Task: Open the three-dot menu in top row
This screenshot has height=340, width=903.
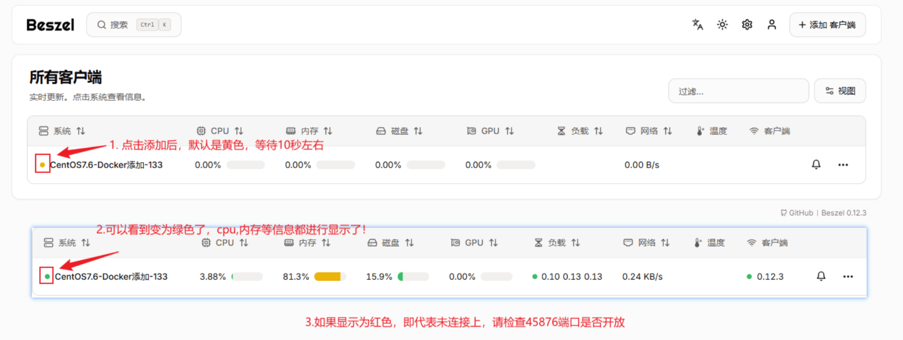Action: (843, 165)
